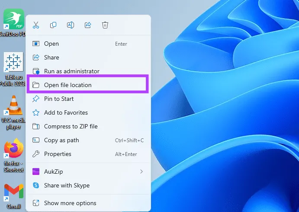Choose Add to Favorites
Screen dimensions: 299x212
click(66, 112)
